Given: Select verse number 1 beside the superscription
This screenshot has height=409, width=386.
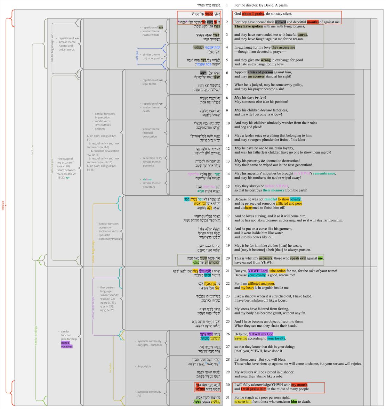Looking at the screenshot, I should point(227,5).
